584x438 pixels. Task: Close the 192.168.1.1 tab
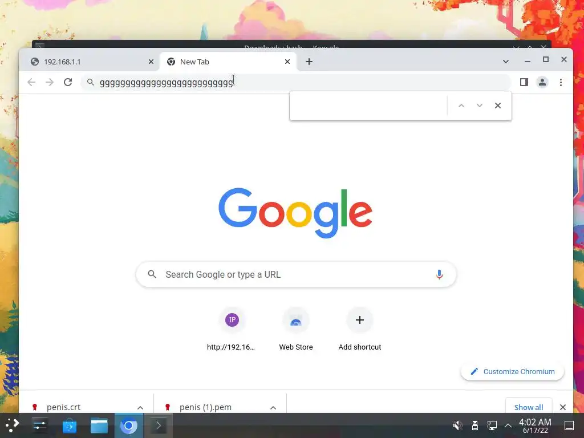click(x=151, y=62)
